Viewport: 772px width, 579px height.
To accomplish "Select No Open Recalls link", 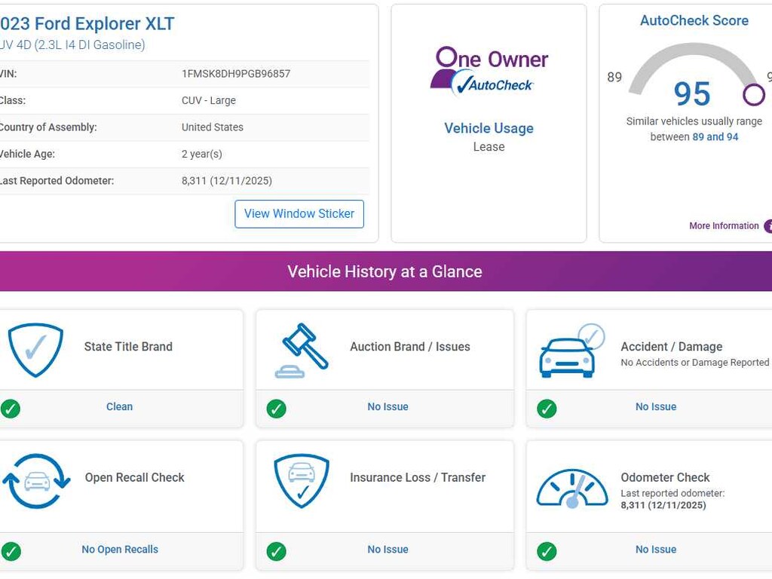I will tap(120, 550).
